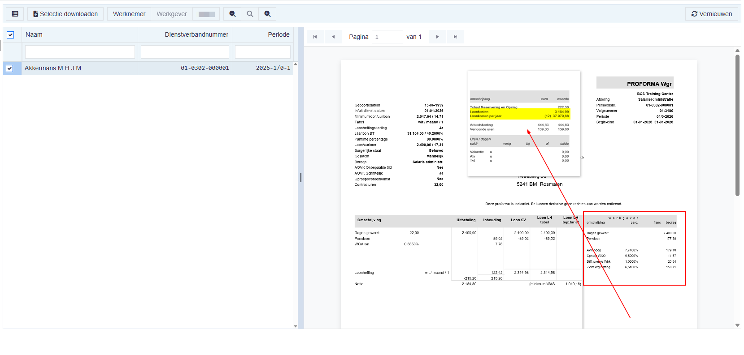Viewport: 744px width, 355px height.
Task: Sort by the Naam column header
Action: (x=80, y=34)
